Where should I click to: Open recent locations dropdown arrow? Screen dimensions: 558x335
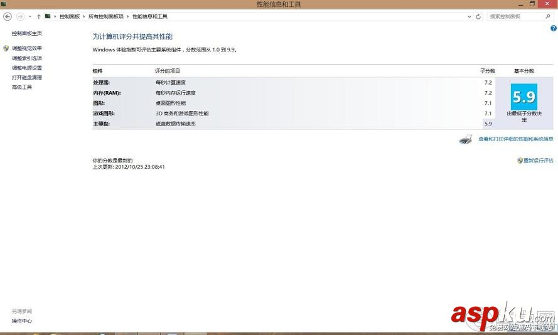point(30,16)
